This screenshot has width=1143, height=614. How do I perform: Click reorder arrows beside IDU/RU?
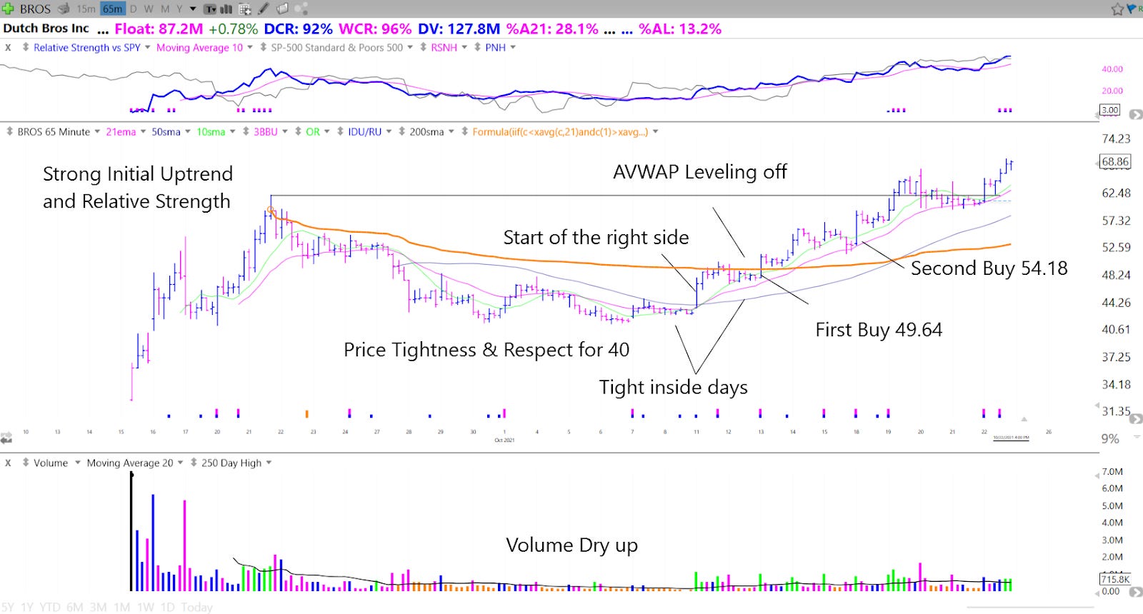click(x=340, y=131)
